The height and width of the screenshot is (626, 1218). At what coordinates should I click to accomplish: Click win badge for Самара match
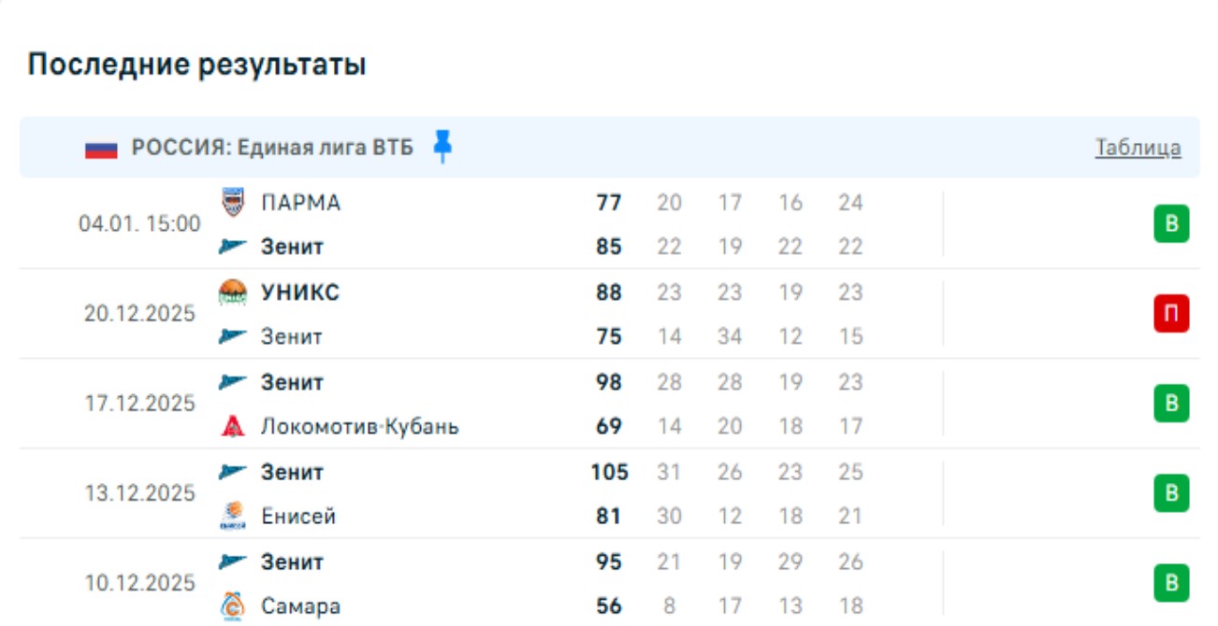click(1170, 583)
